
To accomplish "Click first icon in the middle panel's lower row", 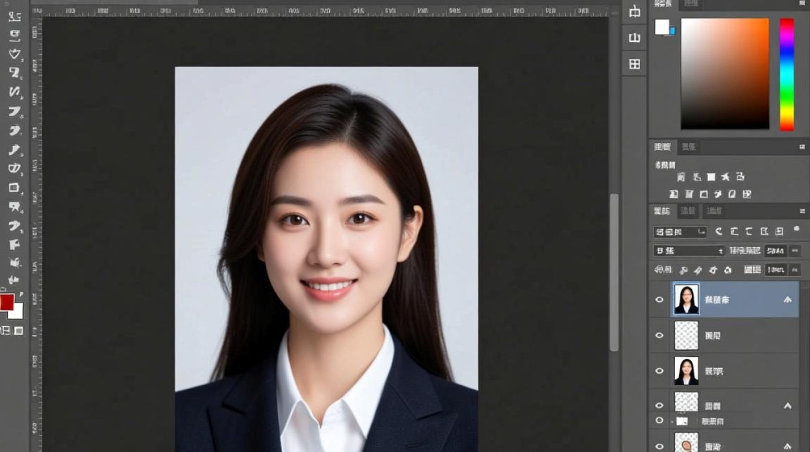I will coord(674,194).
